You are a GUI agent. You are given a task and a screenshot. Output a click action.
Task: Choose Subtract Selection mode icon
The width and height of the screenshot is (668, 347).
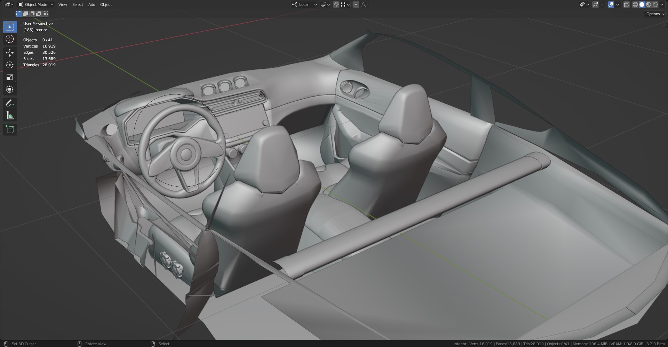32,14
